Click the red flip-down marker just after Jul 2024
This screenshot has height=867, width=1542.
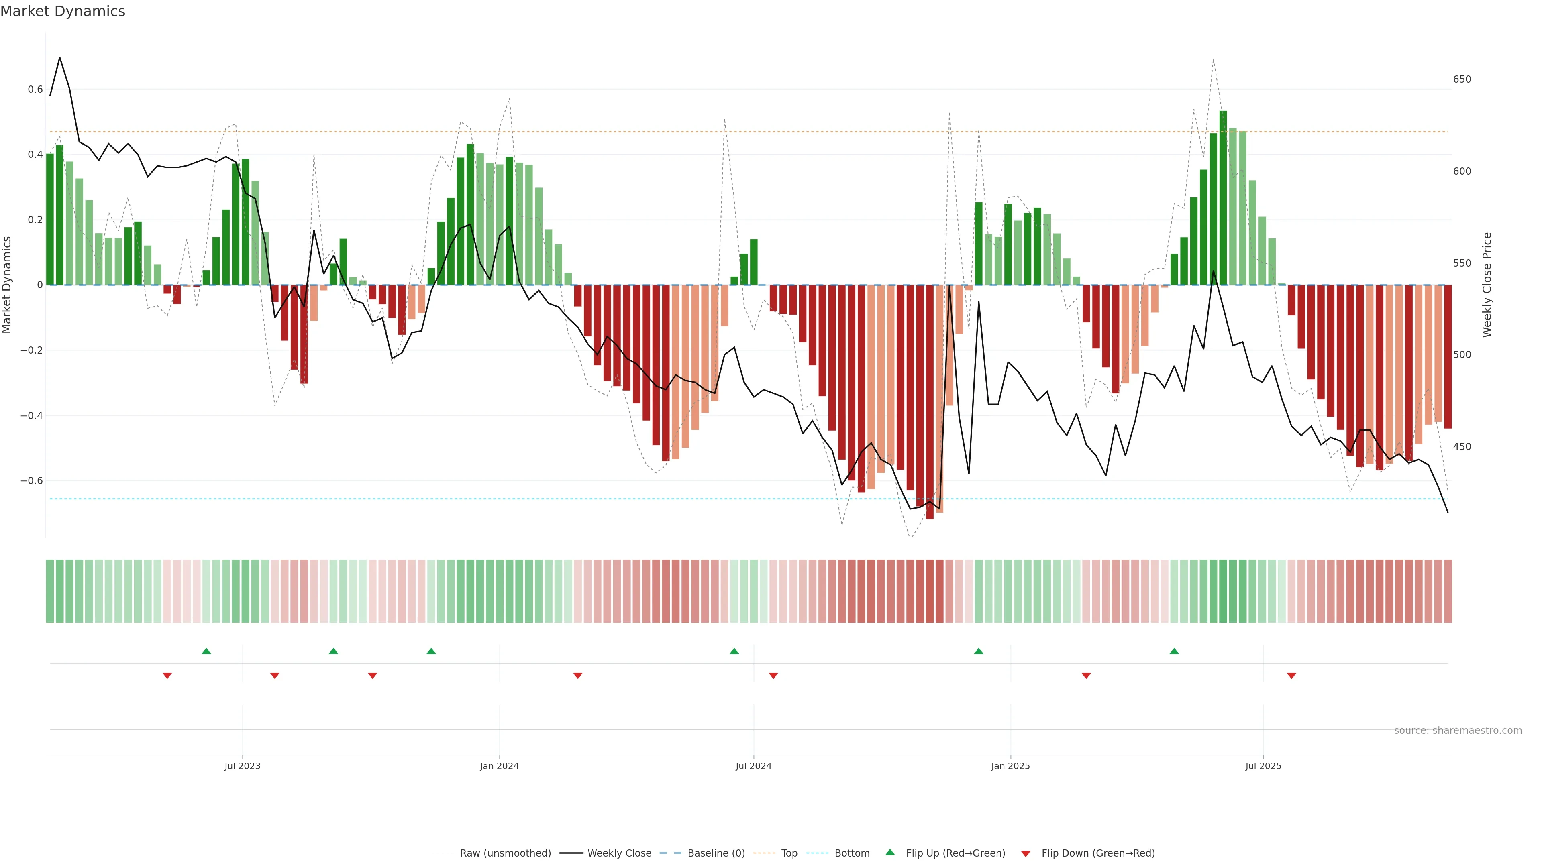click(773, 676)
